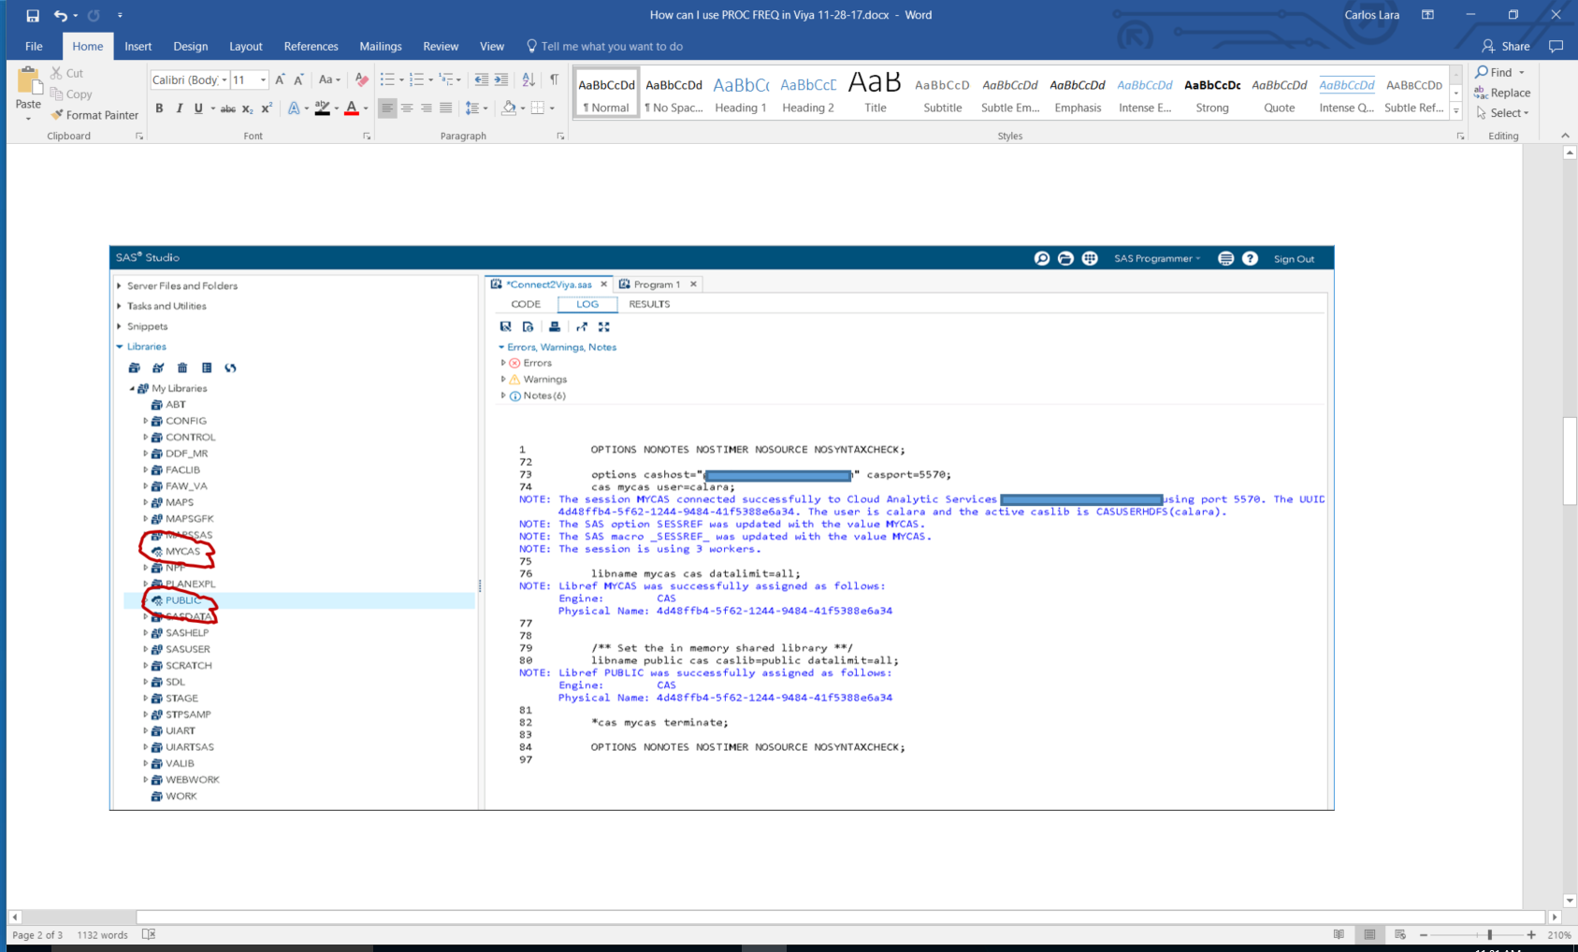
Task: Apply the No Spacing style
Action: click(x=673, y=93)
